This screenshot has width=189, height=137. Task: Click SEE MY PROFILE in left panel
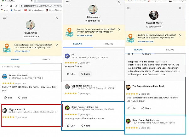tap(22, 51)
